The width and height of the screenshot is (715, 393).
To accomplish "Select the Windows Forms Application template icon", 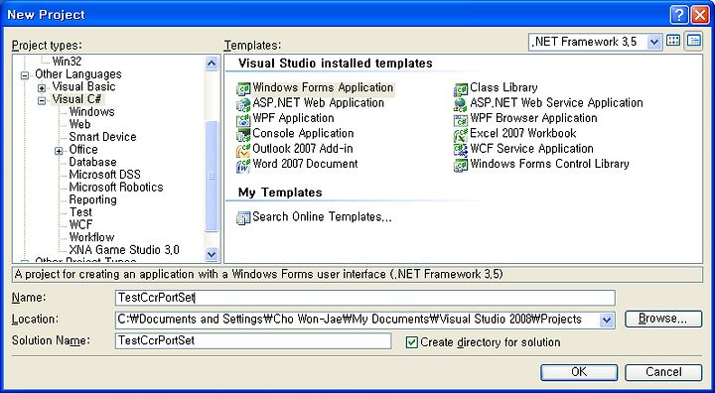I will coord(243,88).
